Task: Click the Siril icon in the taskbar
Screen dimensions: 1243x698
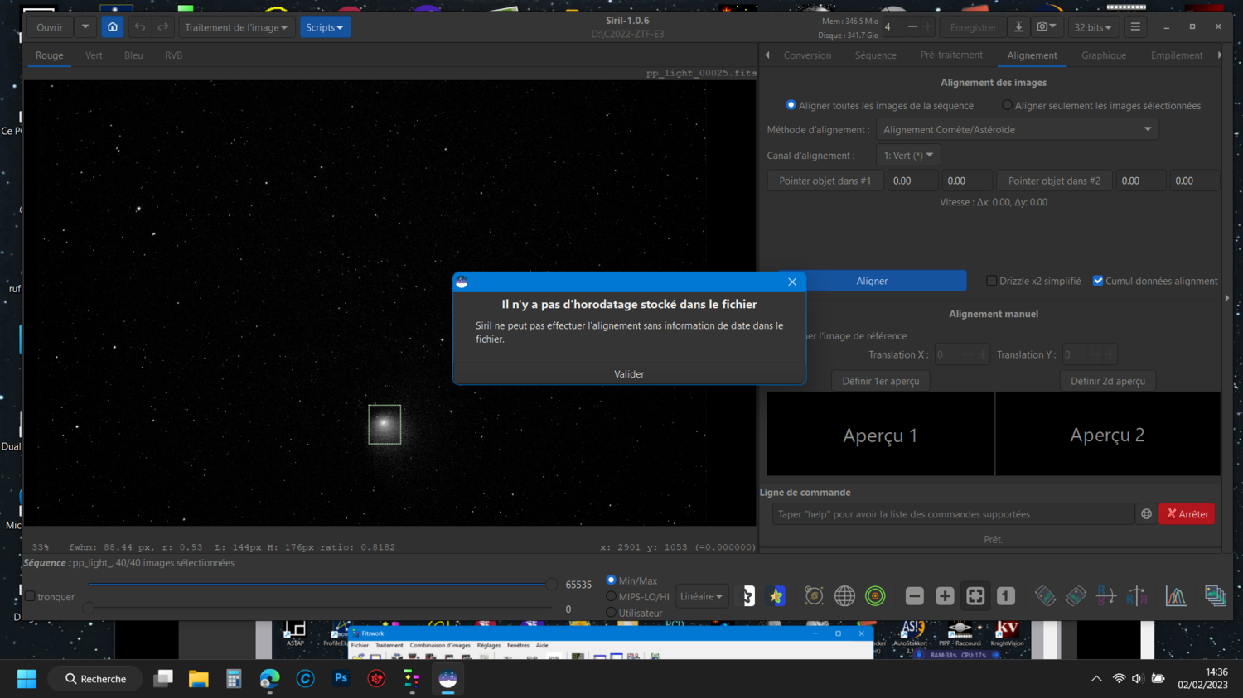Action: tap(447, 679)
